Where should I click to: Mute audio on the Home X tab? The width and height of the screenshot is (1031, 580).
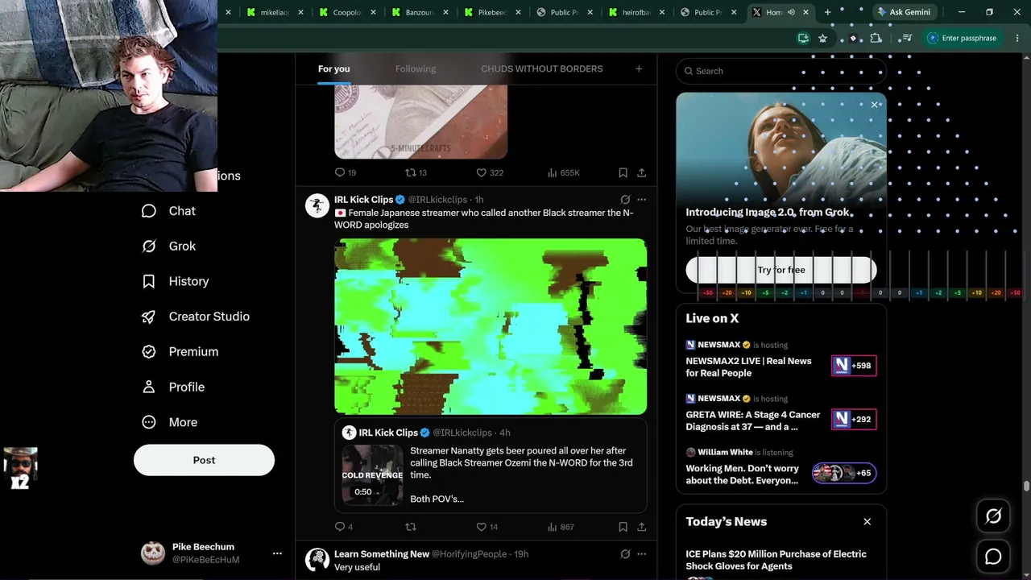pos(791,12)
